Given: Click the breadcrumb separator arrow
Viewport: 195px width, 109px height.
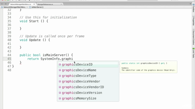Looking at the screenshot, I should point(27,7).
